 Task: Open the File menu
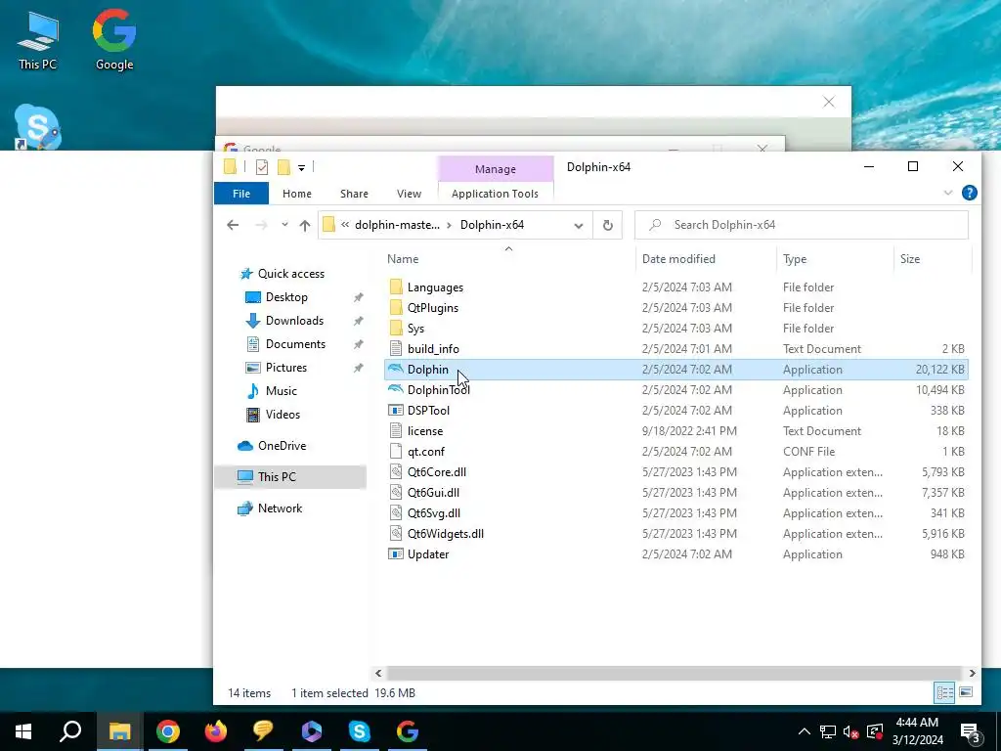click(x=241, y=194)
